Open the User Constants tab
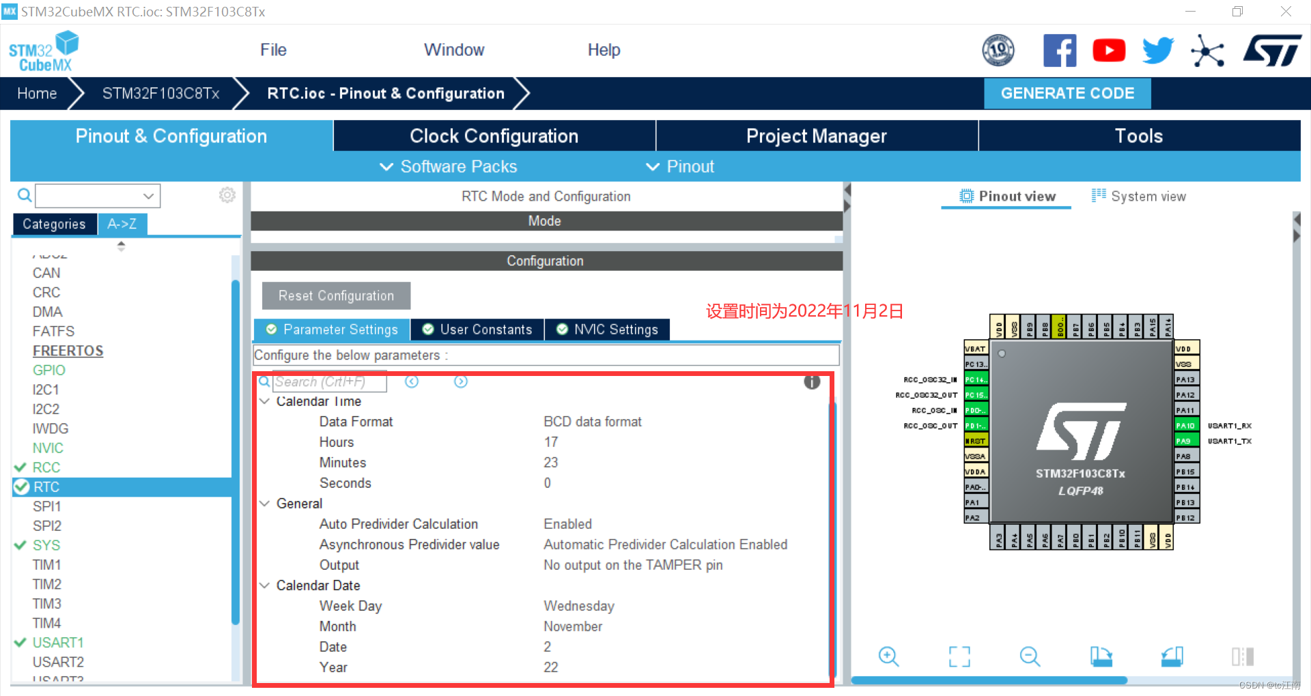This screenshot has width=1311, height=696. coord(477,330)
